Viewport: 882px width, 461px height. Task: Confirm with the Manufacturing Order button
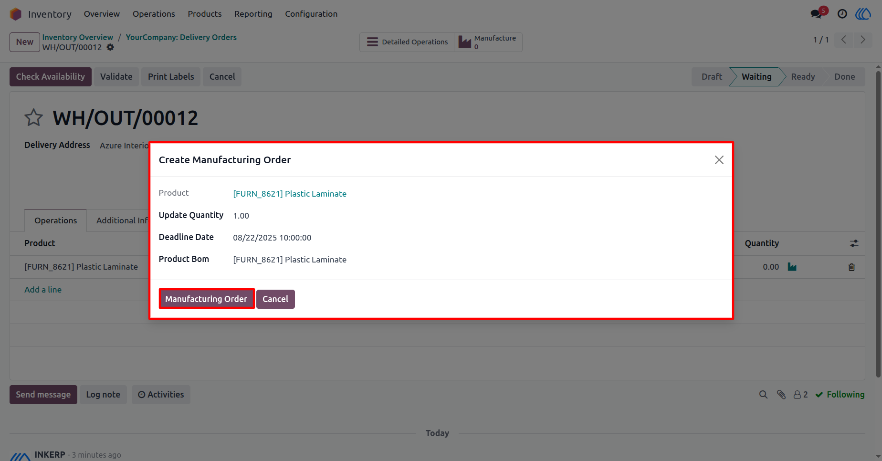pyautogui.click(x=206, y=299)
